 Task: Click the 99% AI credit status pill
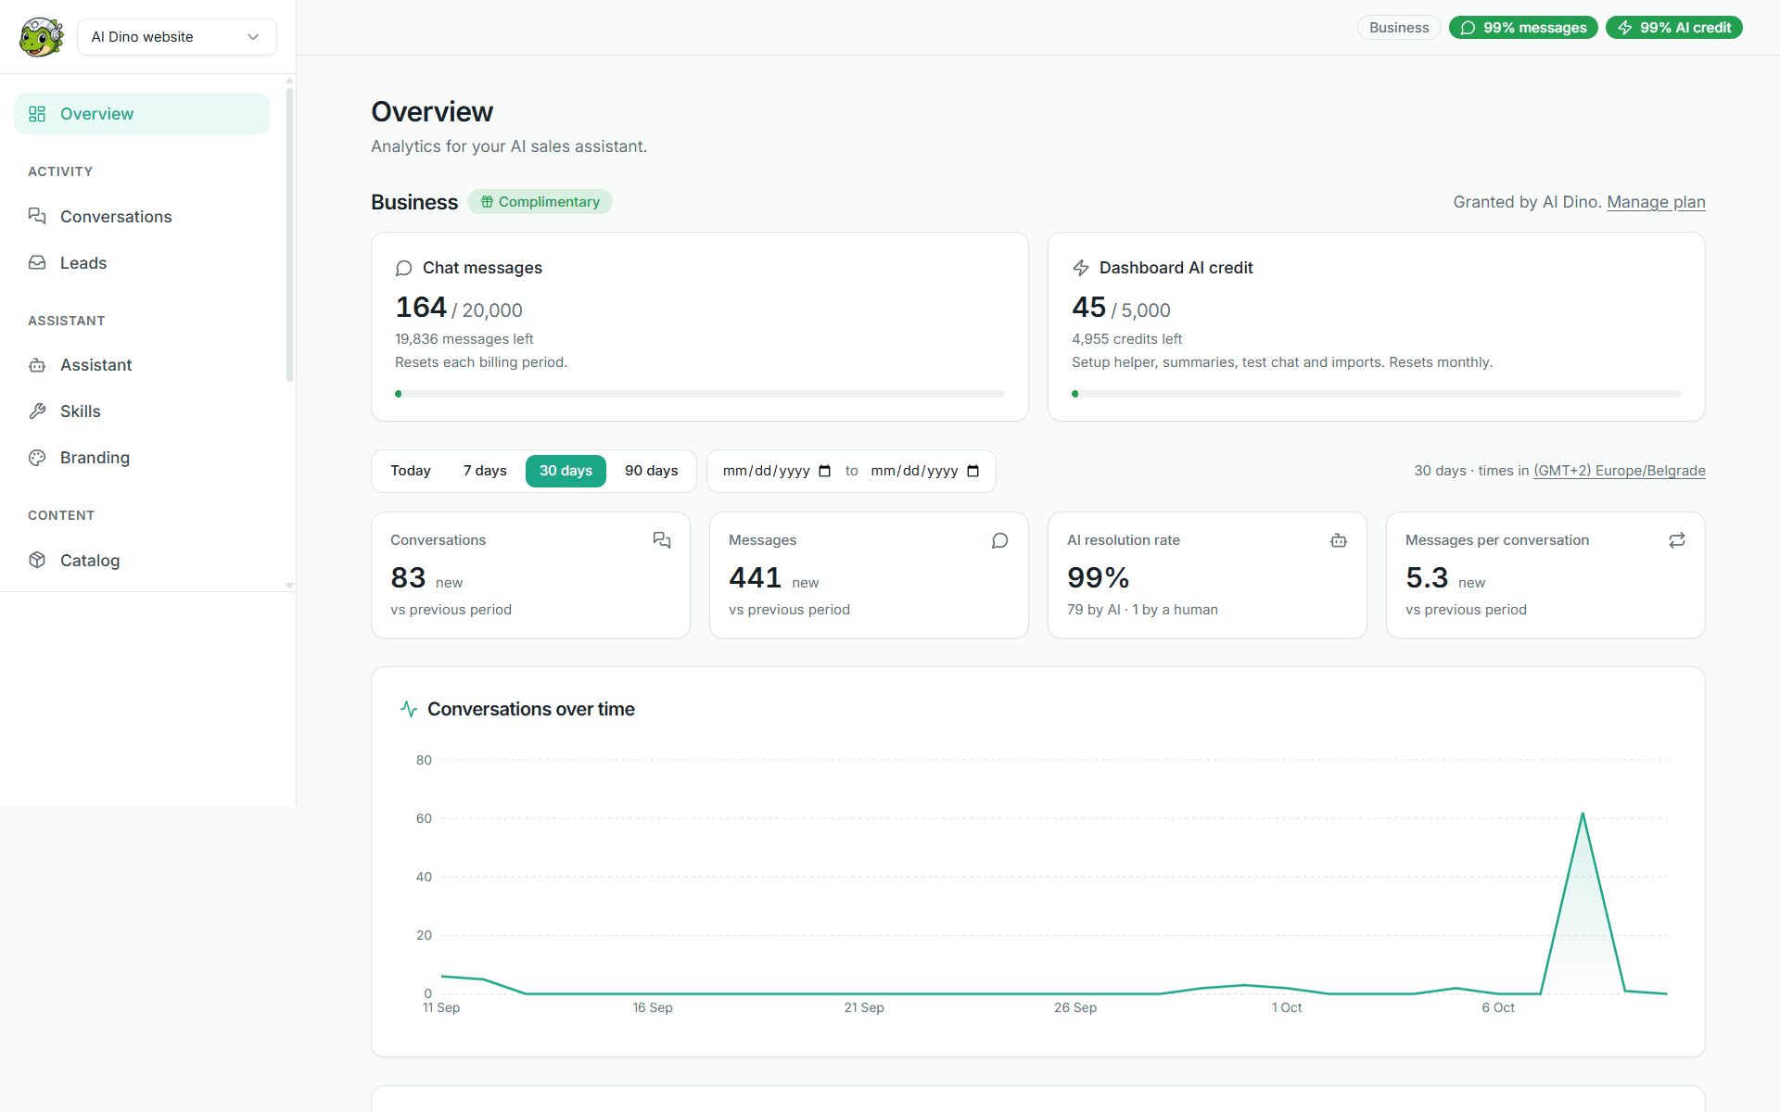(x=1674, y=28)
